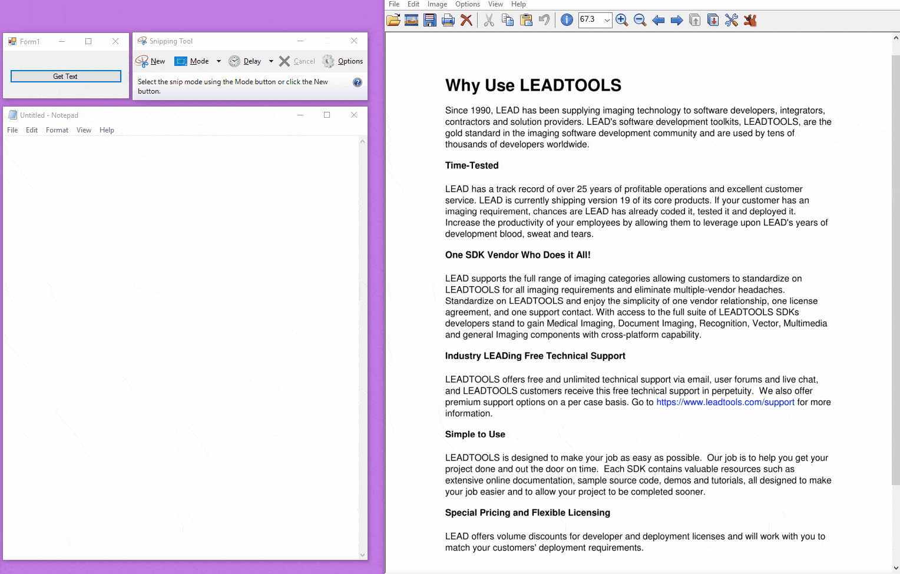Click the 'Simple to Use' subheading
900x574 pixels.
coord(475,434)
